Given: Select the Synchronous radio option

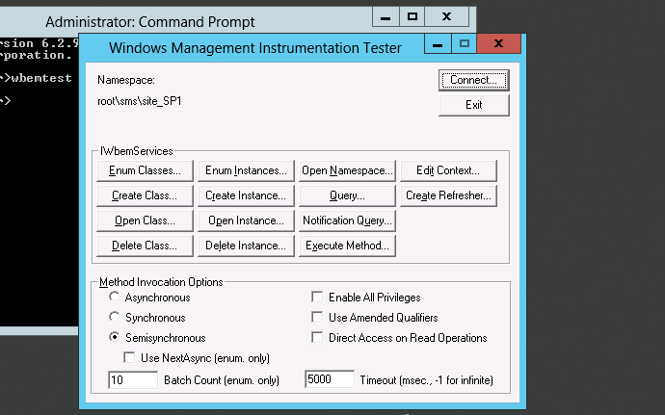Looking at the screenshot, I should pyautogui.click(x=114, y=317).
